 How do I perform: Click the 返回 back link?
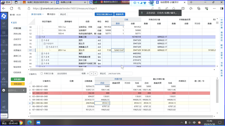(x=14, y=23)
